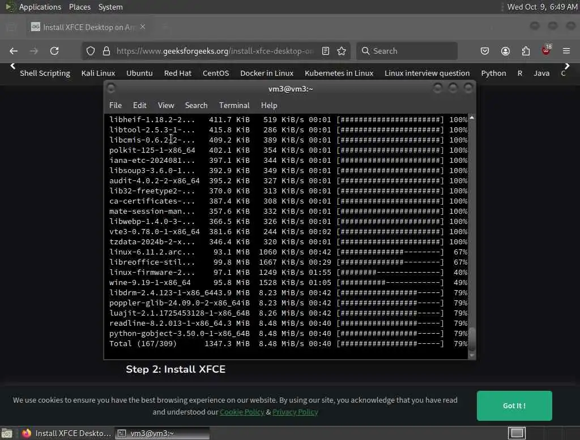Viewport: 580px width, 440px height.
Task: Click the terminal scrollbar thumb
Action: [x=472, y=338]
